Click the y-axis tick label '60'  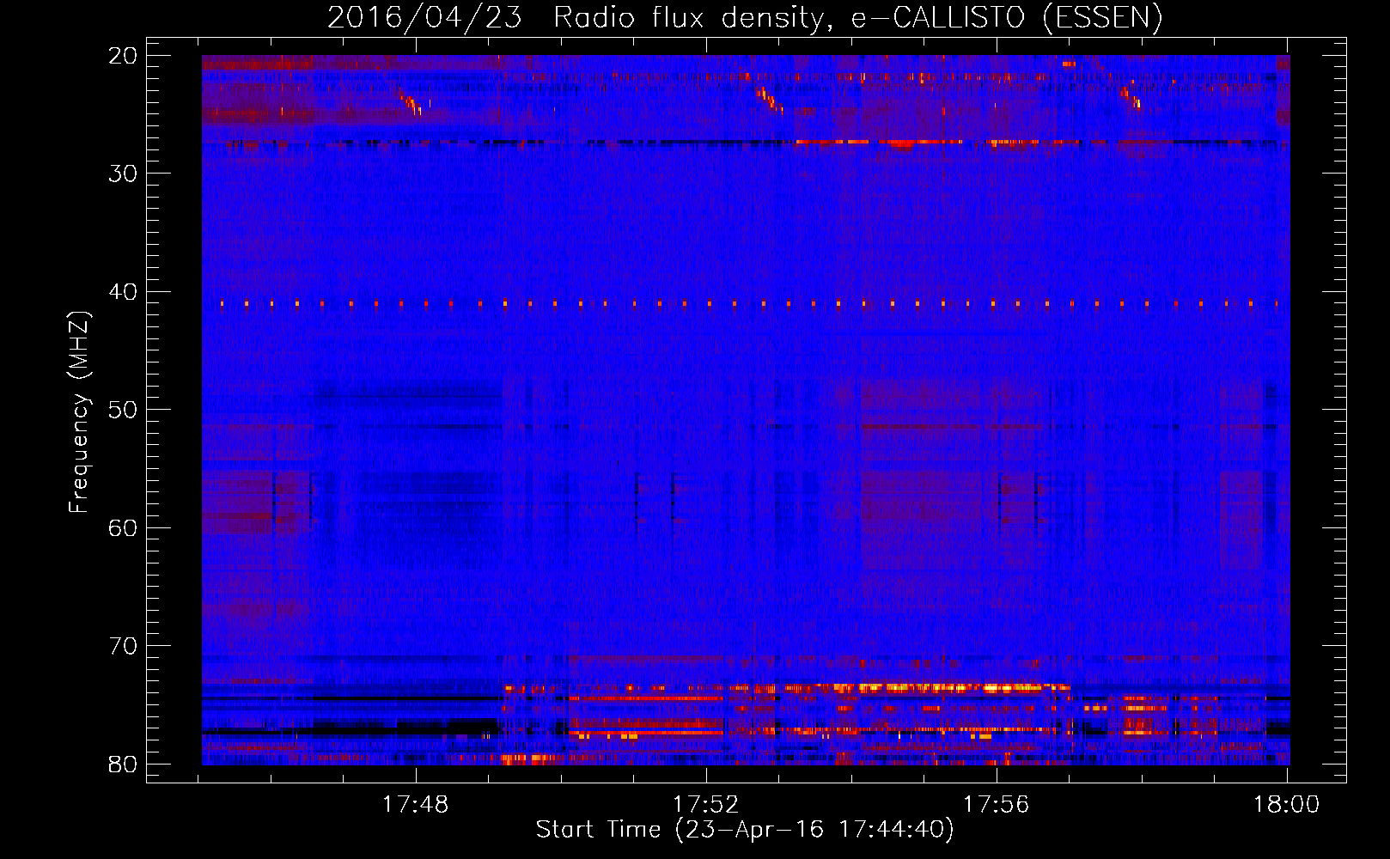(123, 527)
